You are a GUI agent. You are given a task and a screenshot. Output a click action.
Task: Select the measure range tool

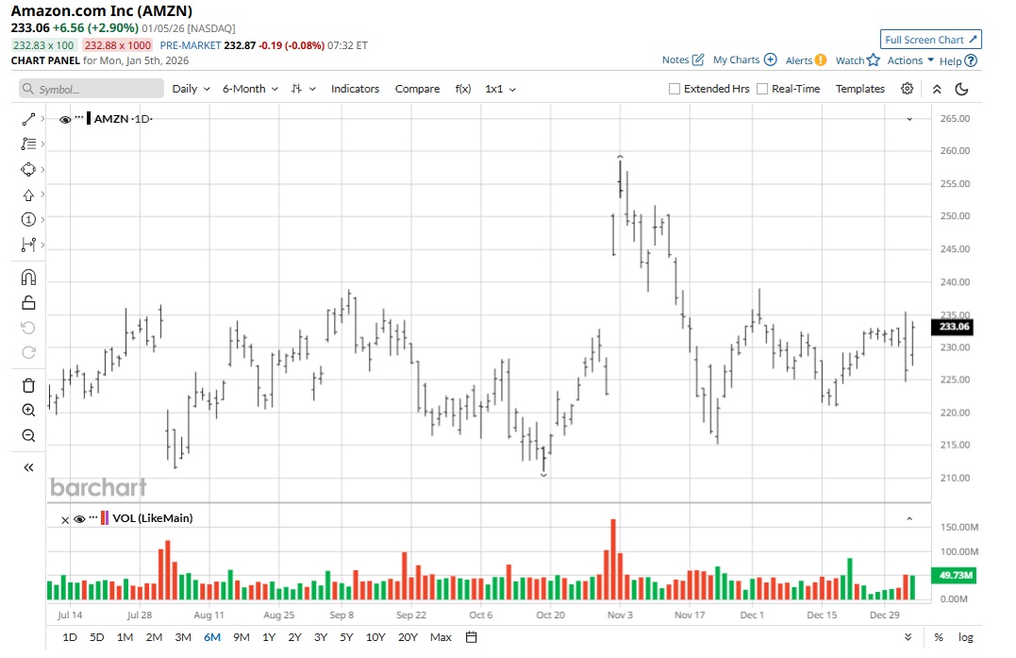pyautogui.click(x=28, y=245)
